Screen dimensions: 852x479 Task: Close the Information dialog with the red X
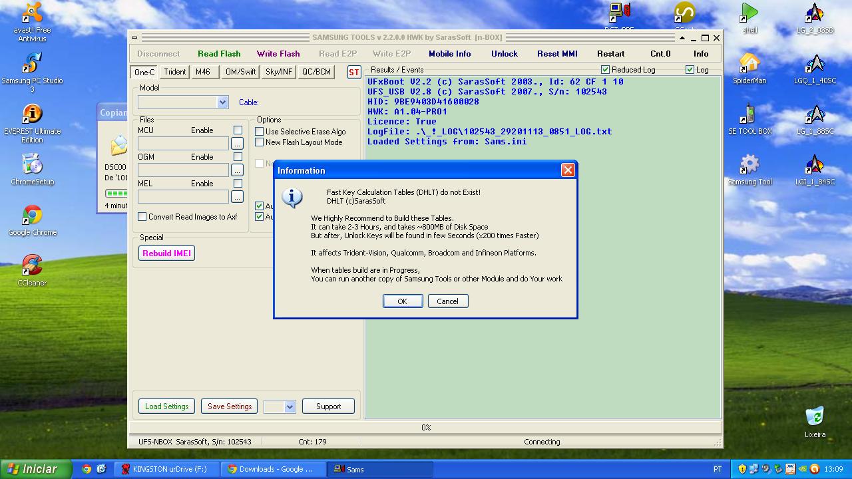click(x=568, y=170)
